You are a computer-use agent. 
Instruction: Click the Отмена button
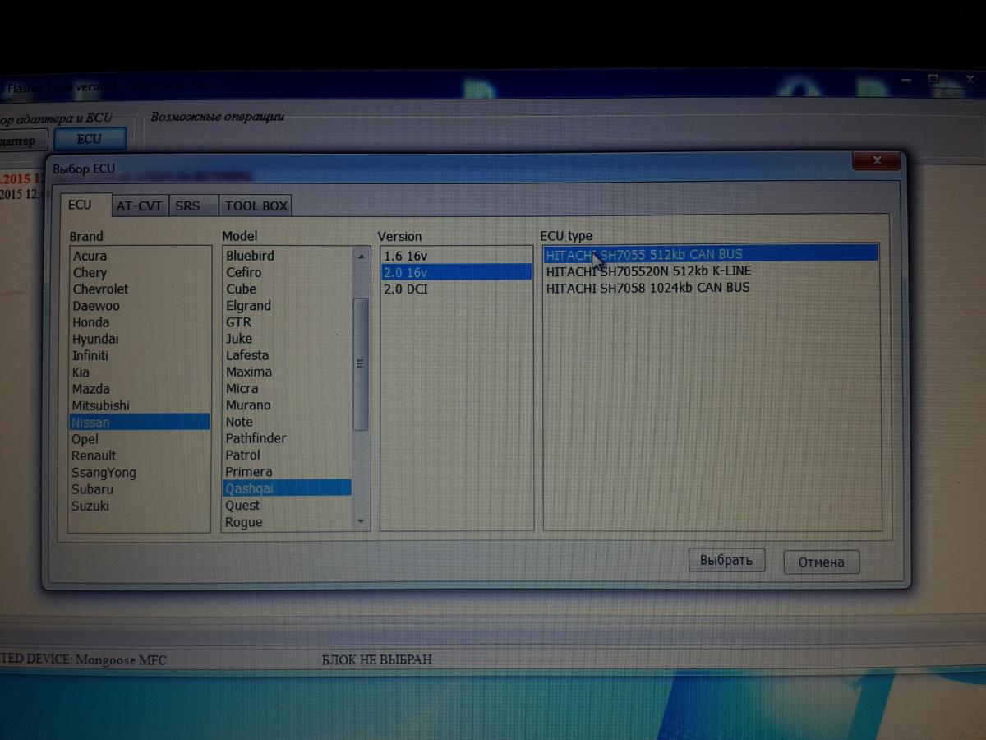[821, 562]
